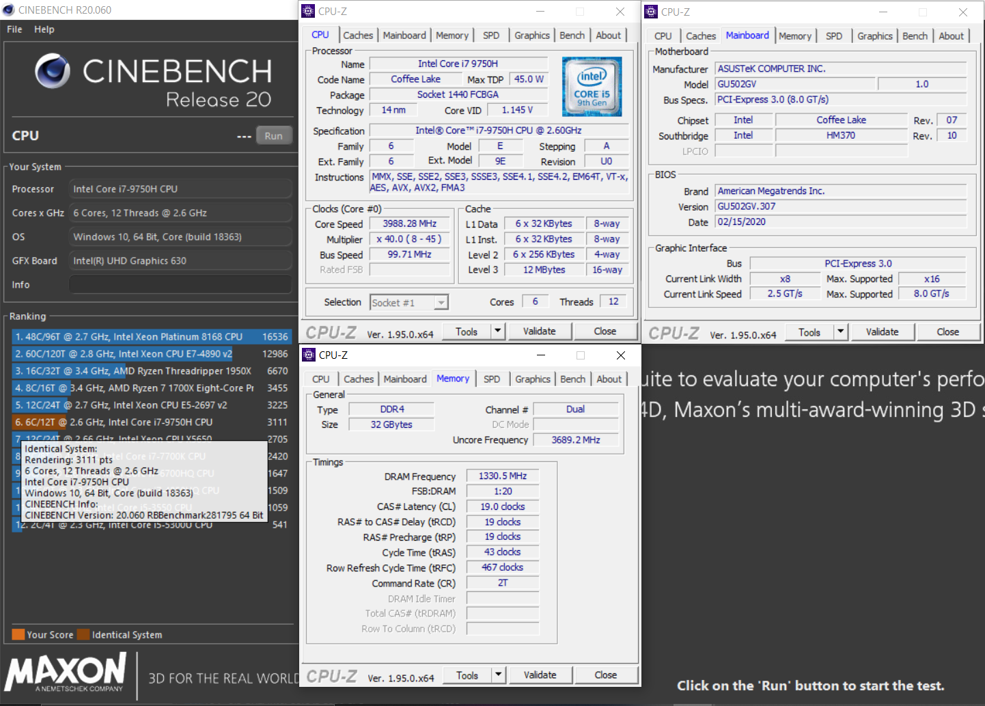Open the Cinebench File menu
Image resolution: width=985 pixels, height=706 pixels.
(14, 29)
